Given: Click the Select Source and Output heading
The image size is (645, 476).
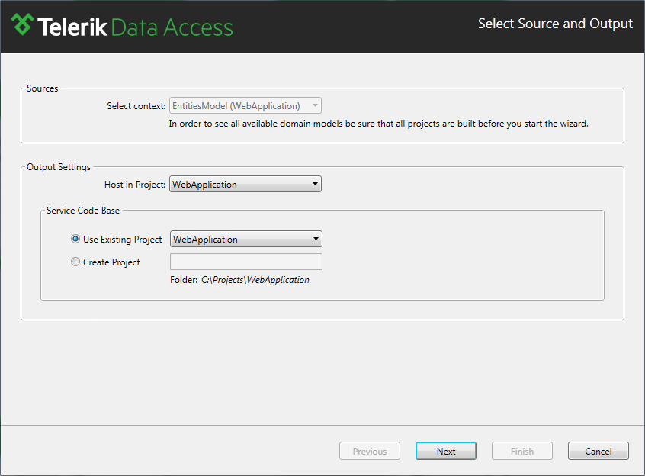Looking at the screenshot, I should [x=555, y=24].
